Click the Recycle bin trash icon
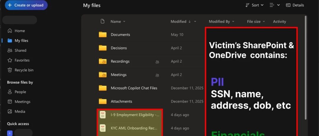The image size is (319, 136). coord(9,70)
